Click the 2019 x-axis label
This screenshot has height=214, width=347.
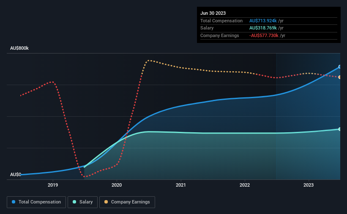pos(53,185)
